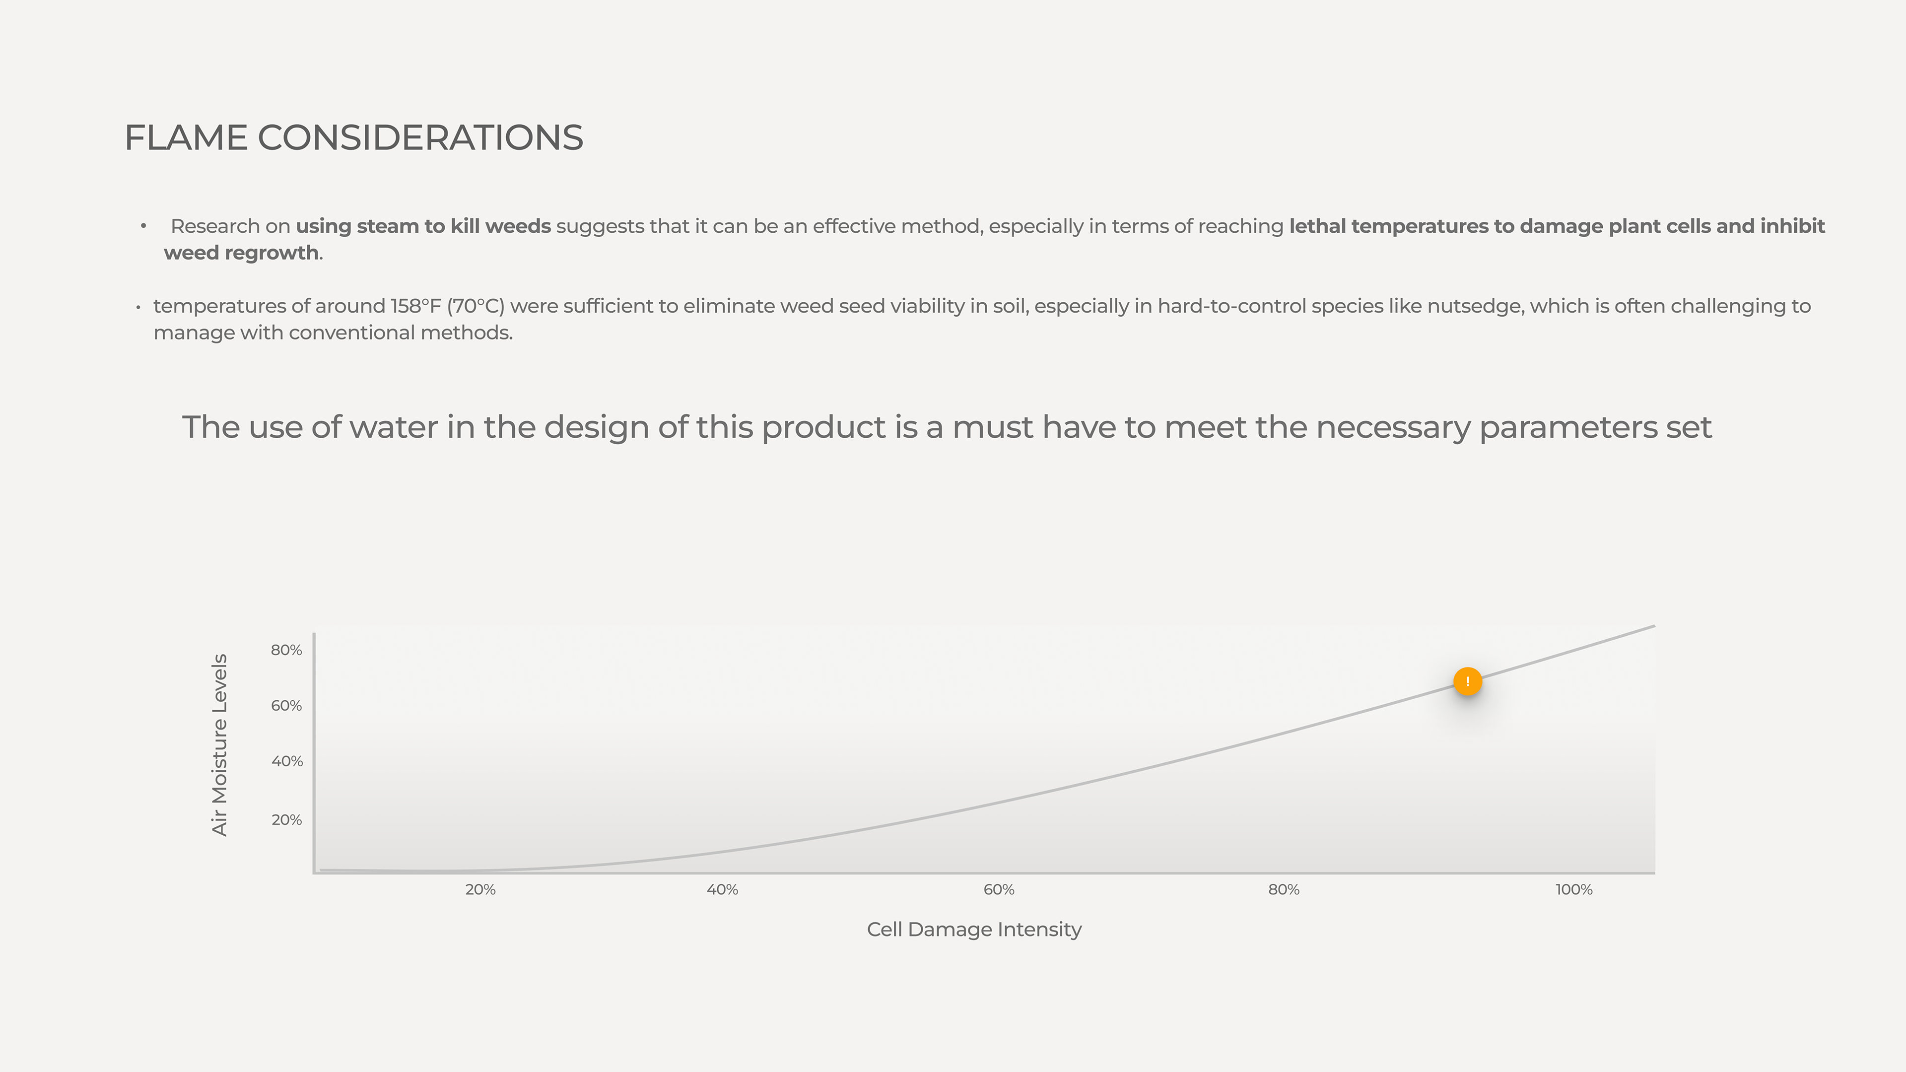This screenshot has height=1072, width=1906.
Task: Click the 100% label on the Cell Damage axis
Action: pyautogui.click(x=1574, y=890)
